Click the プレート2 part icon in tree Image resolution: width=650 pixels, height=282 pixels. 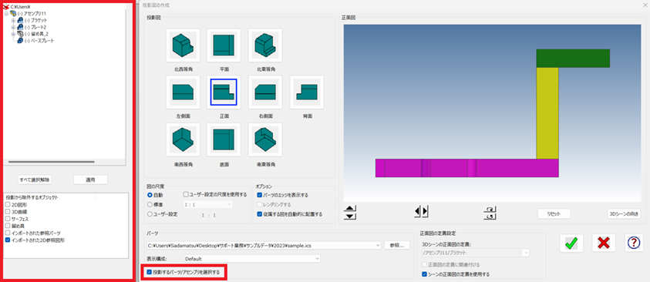(x=20, y=27)
